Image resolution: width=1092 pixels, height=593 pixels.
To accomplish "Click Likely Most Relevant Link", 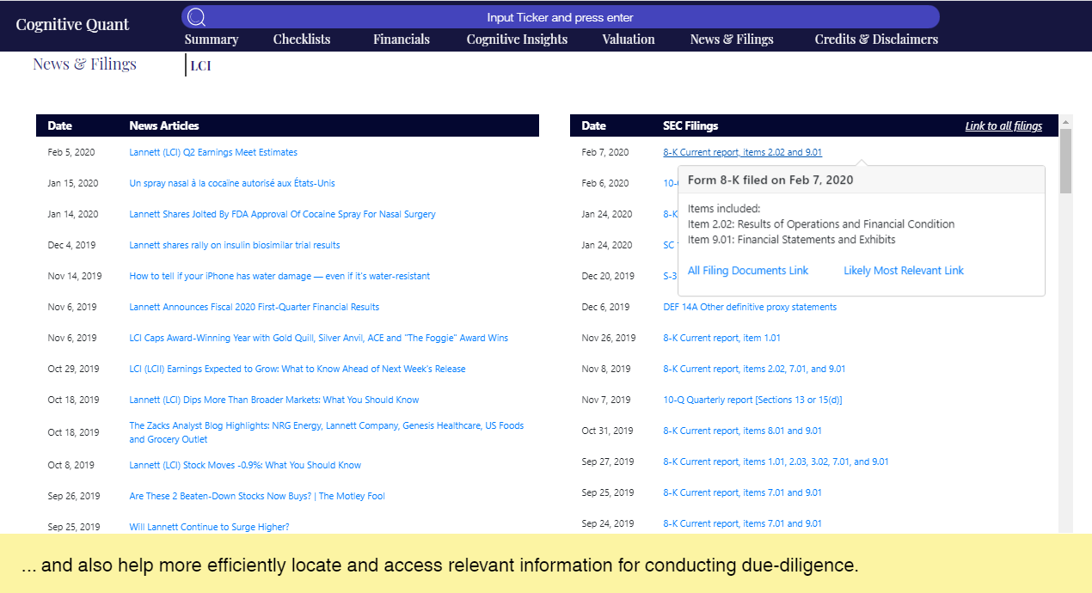I will [x=903, y=270].
